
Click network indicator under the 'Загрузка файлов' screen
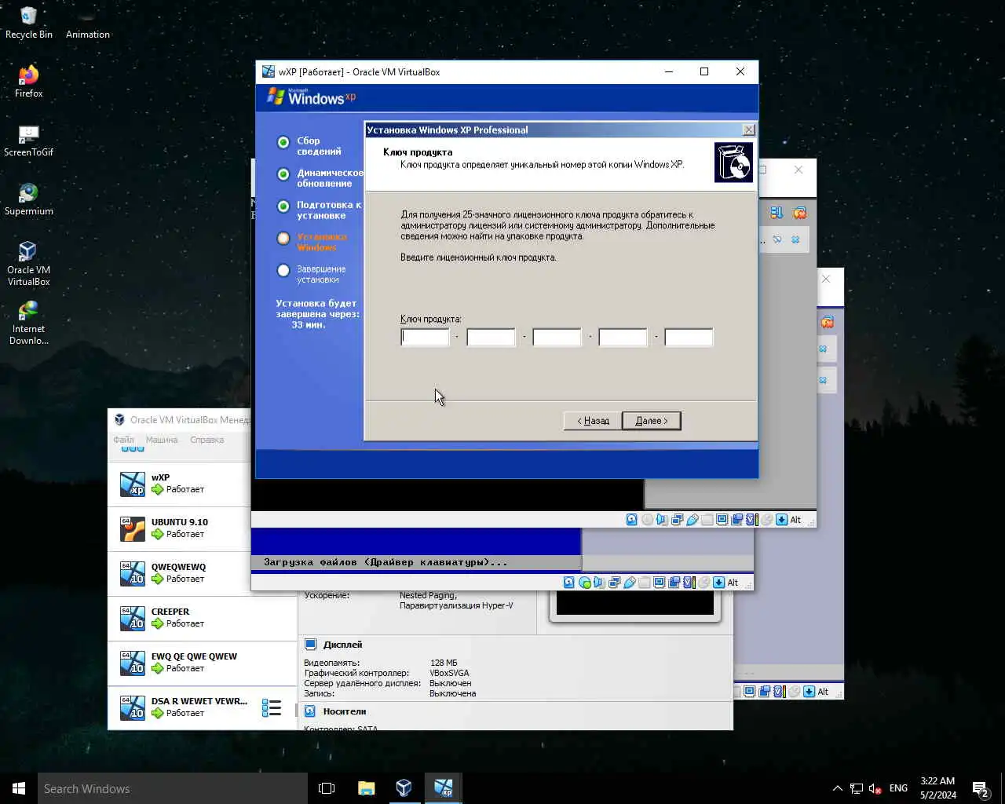tap(614, 583)
